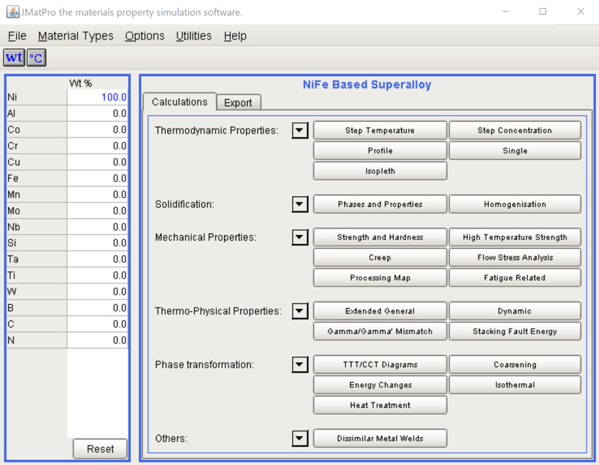Select the Si weight percent field
This screenshot has height=465, width=599.
[98, 243]
